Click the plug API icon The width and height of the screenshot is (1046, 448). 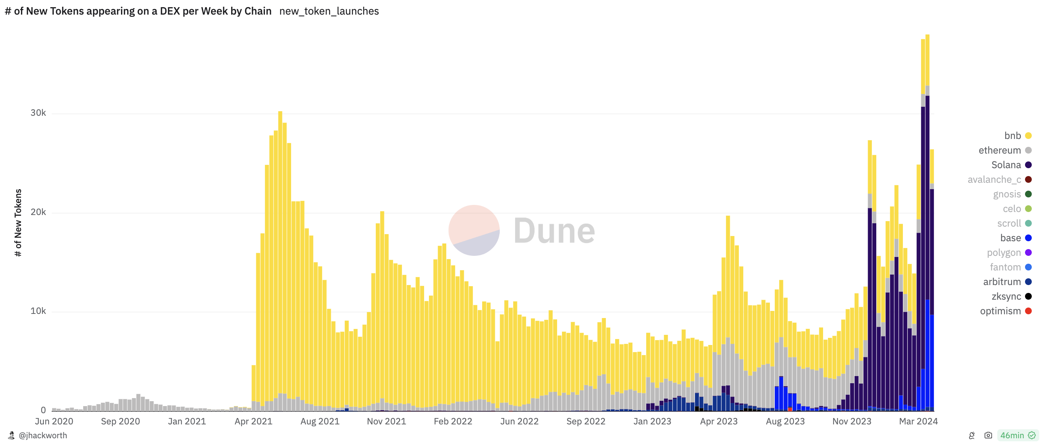pyautogui.click(x=972, y=435)
